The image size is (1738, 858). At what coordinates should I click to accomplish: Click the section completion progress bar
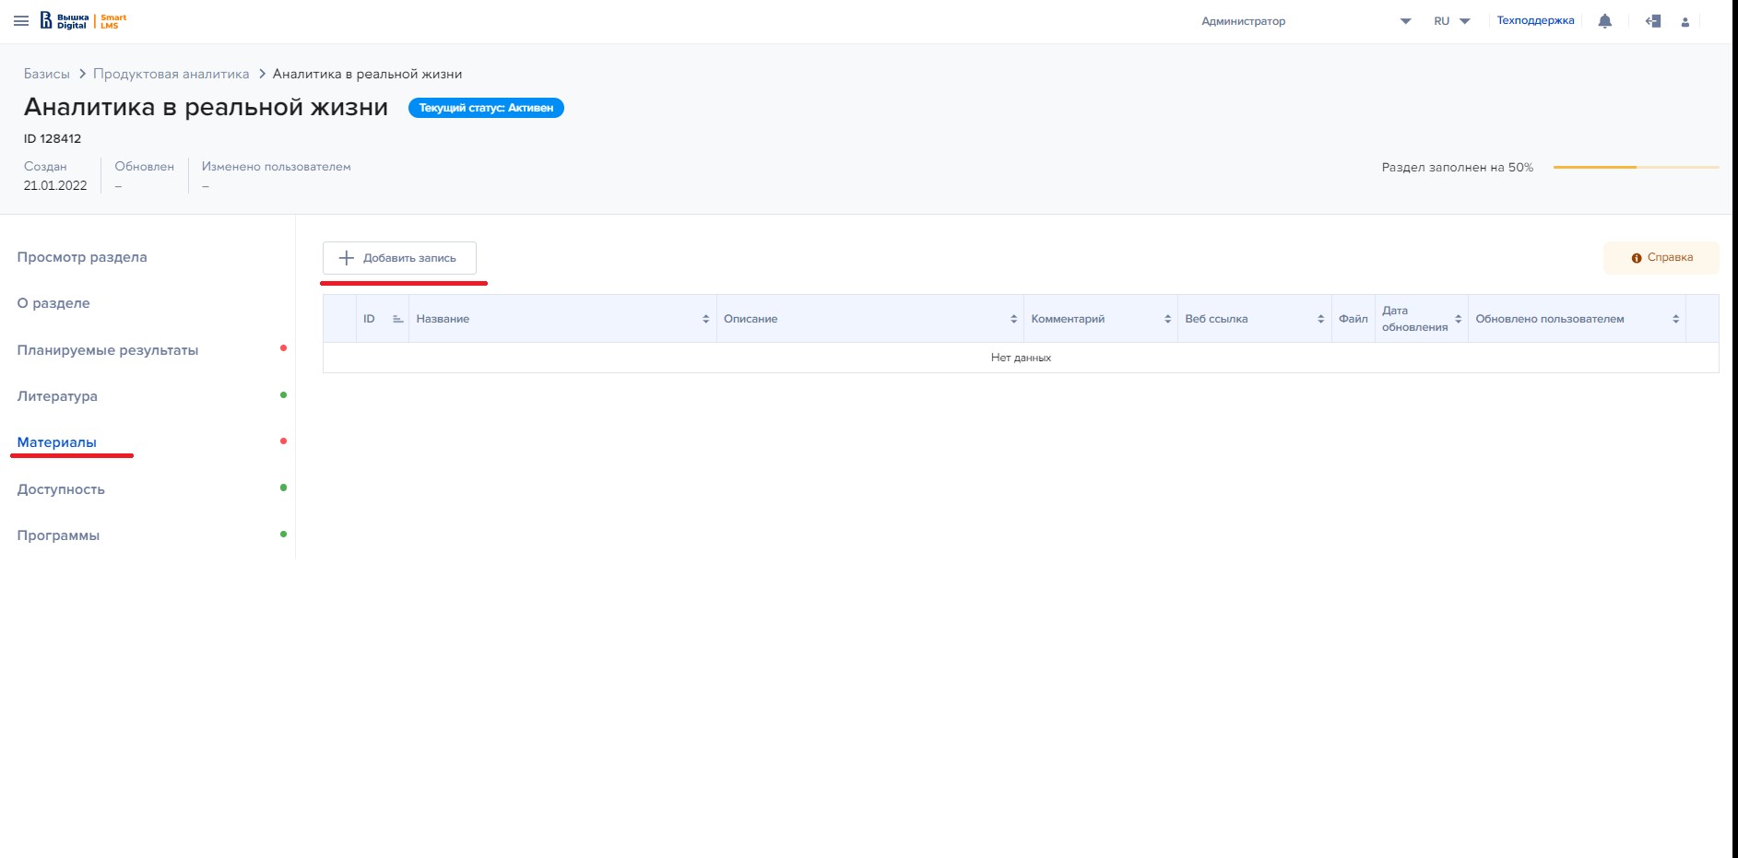pos(1636,168)
